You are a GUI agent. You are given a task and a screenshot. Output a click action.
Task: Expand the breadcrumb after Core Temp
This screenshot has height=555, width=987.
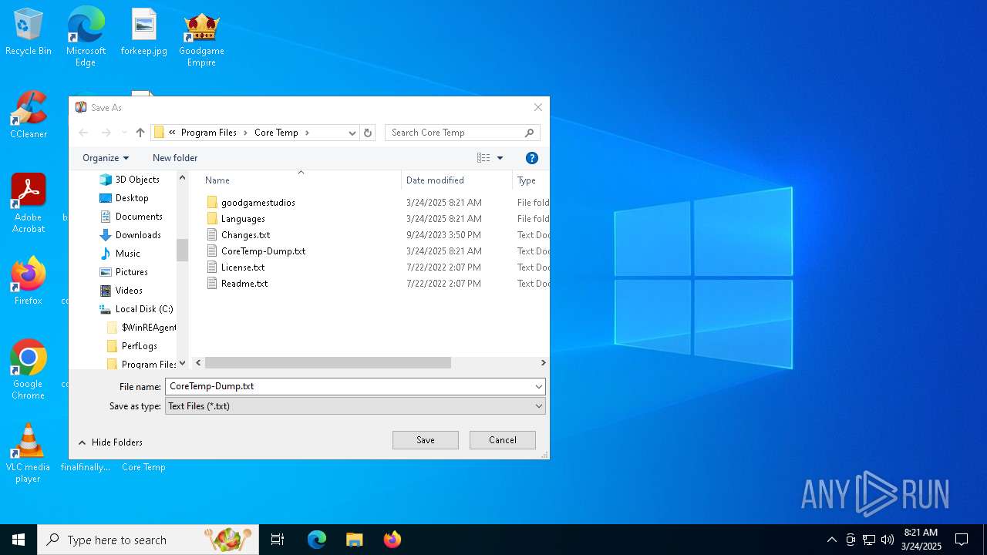point(307,133)
